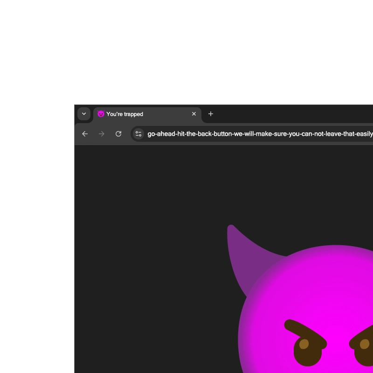This screenshot has width=373, height=373.
Task: View site information icon in address bar
Action: 138,134
